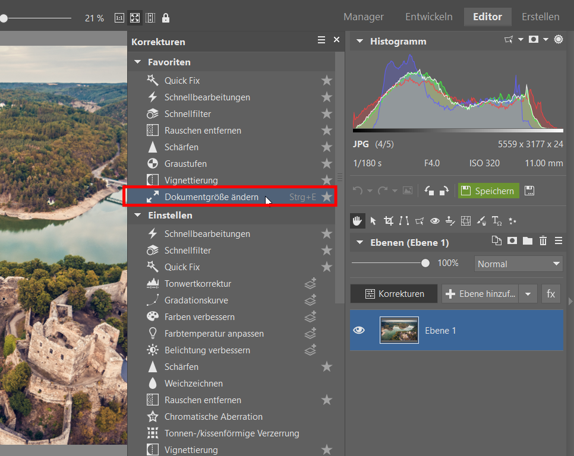The width and height of the screenshot is (574, 456).
Task: Select the polygon selection tool in toolbar
Action: [420, 221]
